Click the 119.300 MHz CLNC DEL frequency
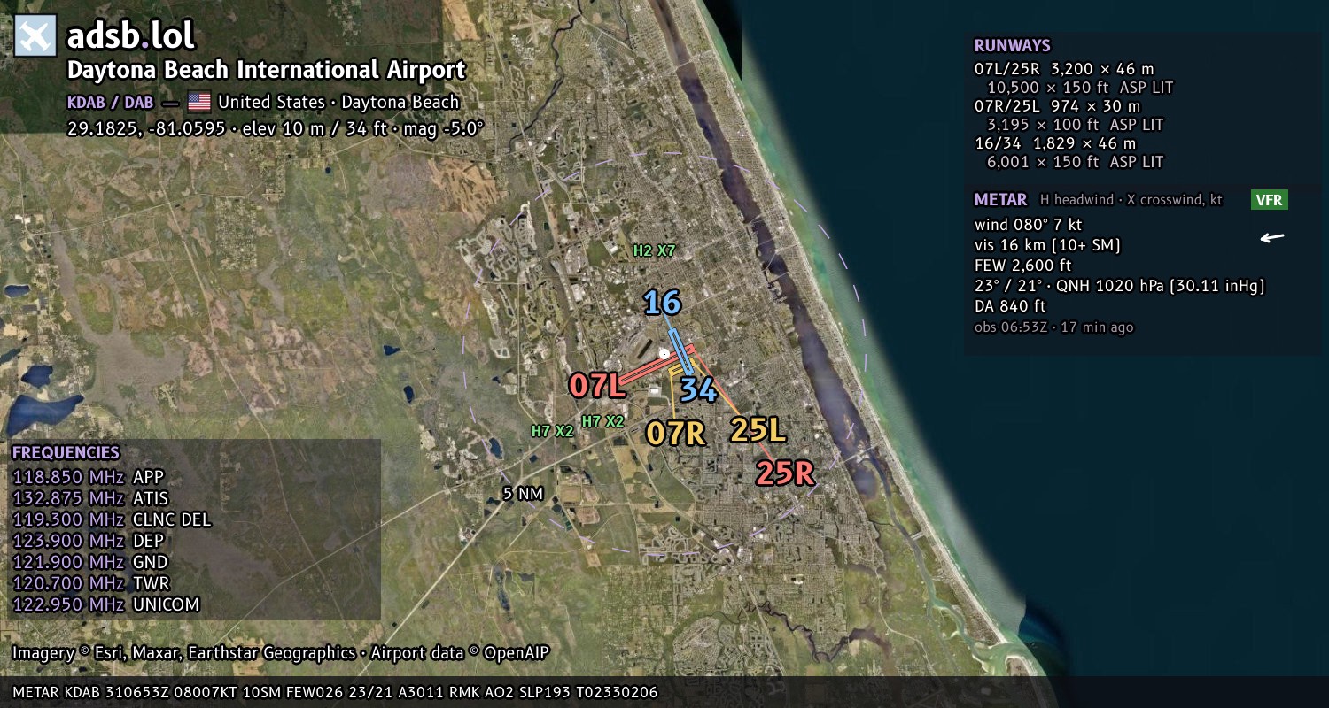The image size is (1329, 708). (x=112, y=519)
